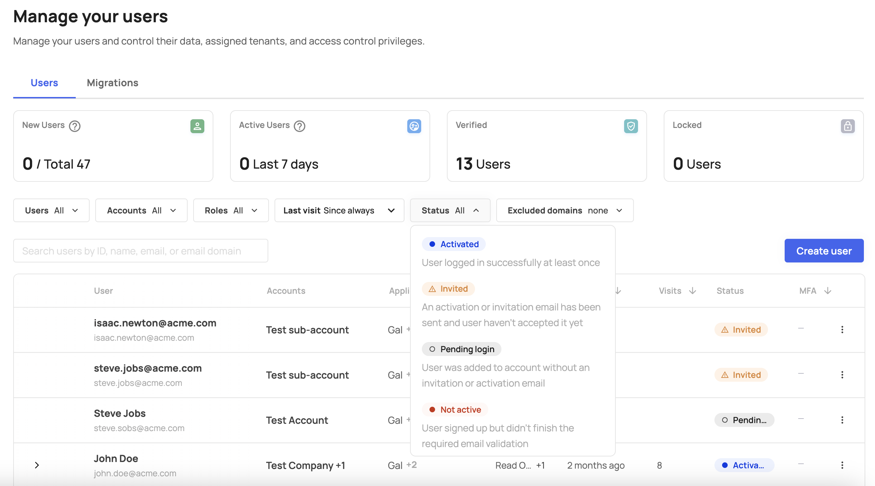The height and width of the screenshot is (486, 875).
Task: Sort by Visits column arrow
Action: point(693,291)
